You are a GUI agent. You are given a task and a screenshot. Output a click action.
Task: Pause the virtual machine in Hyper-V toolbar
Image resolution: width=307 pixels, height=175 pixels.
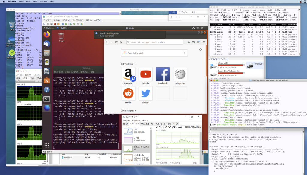[x=62, y=24]
